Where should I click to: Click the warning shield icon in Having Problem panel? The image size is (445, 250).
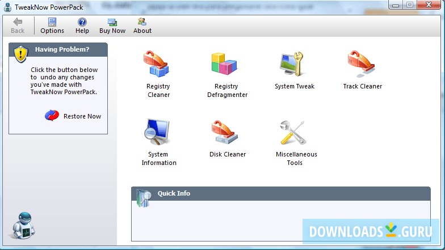[x=20, y=54]
